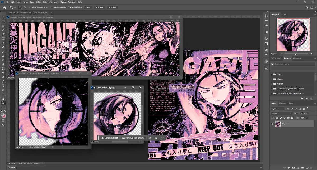
Task: Open the Character panel icon
Action: 266,50
